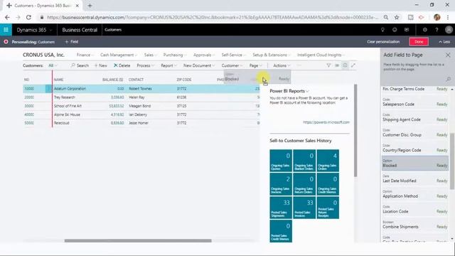Open the chat icon in the header
The height and width of the screenshot is (256, 455).
point(407,30)
